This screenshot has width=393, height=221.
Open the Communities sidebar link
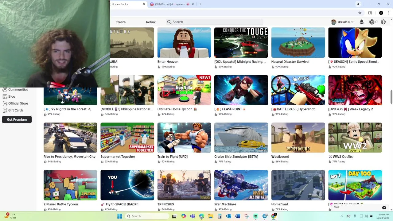[x=18, y=90]
